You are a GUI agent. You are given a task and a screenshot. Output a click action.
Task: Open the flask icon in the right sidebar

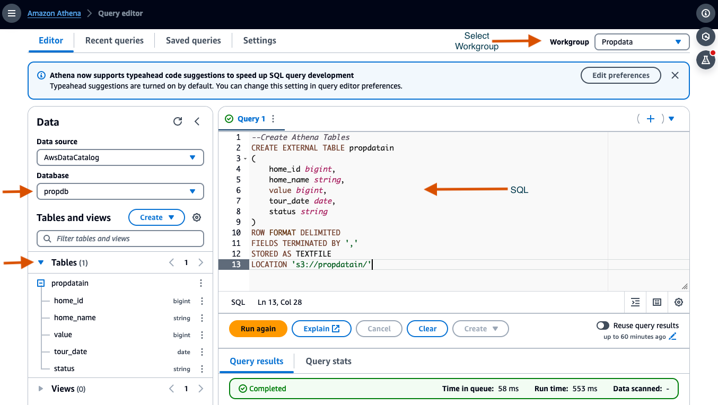pyautogui.click(x=705, y=60)
